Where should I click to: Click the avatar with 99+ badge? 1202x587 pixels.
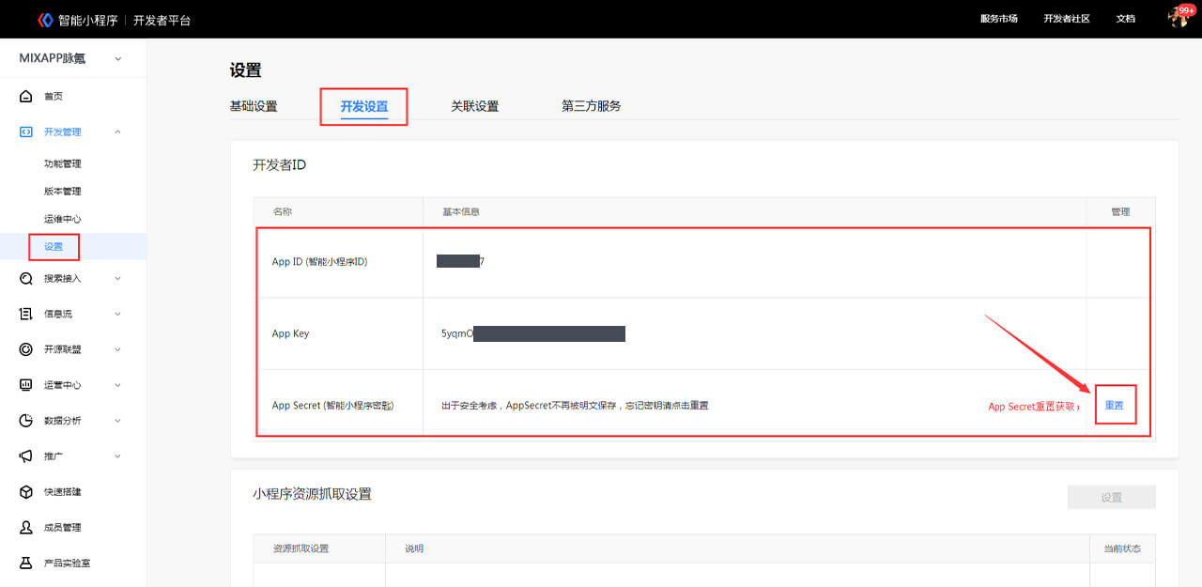(x=1178, y=18)
